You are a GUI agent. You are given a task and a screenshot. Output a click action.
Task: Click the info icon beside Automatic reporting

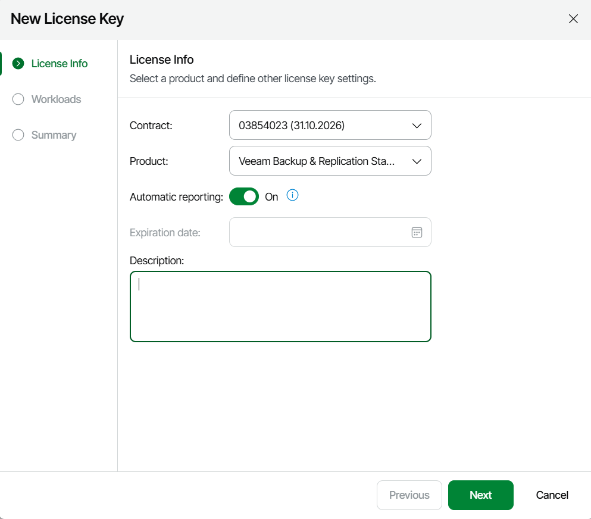coord(292,195)
